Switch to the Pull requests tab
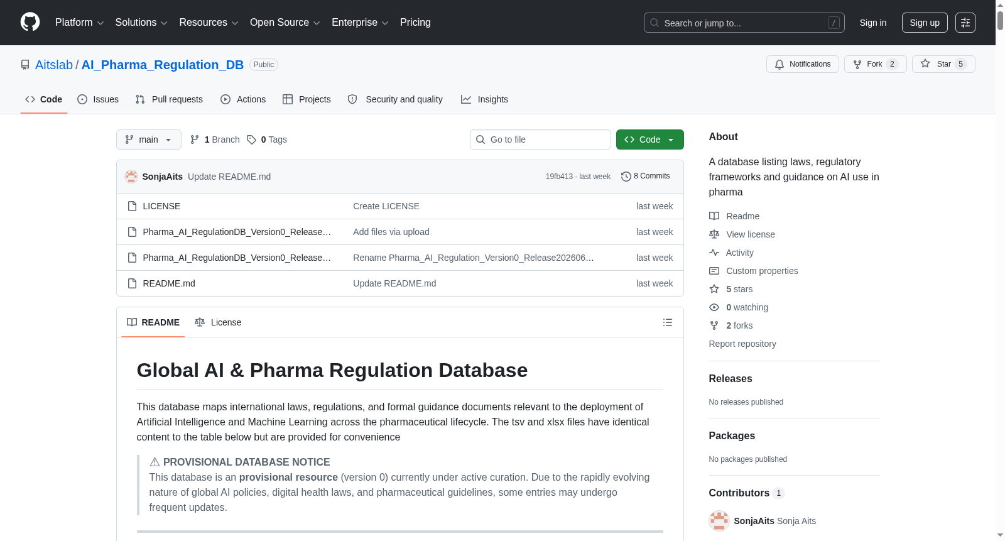1005x541 pixels. (x=169, y=99)
